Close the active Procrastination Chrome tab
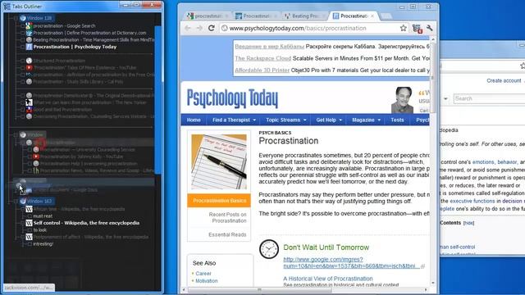The width and height of the screenshot is (525, 295). tap(372, 16)
